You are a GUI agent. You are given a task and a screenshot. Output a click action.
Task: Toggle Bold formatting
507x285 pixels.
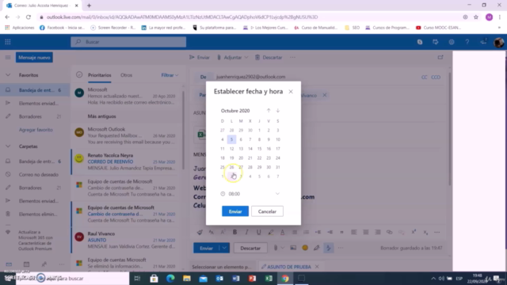(234, 232)
